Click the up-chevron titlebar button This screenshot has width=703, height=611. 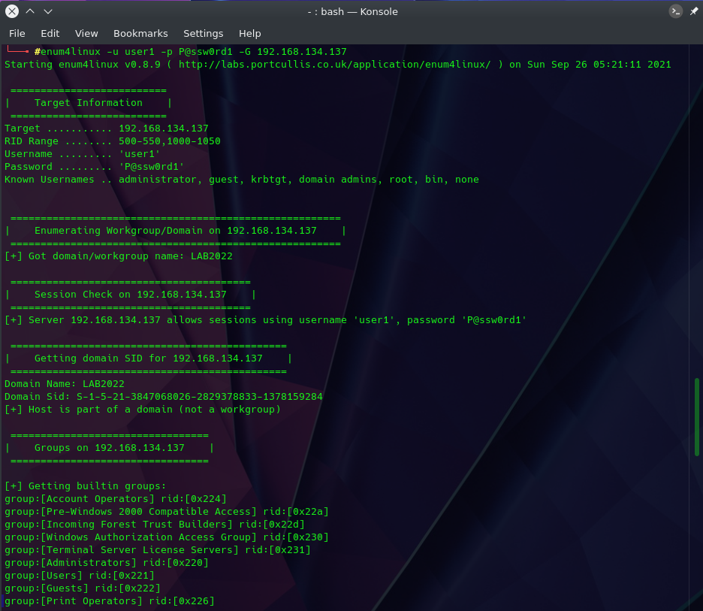(30, 11)
